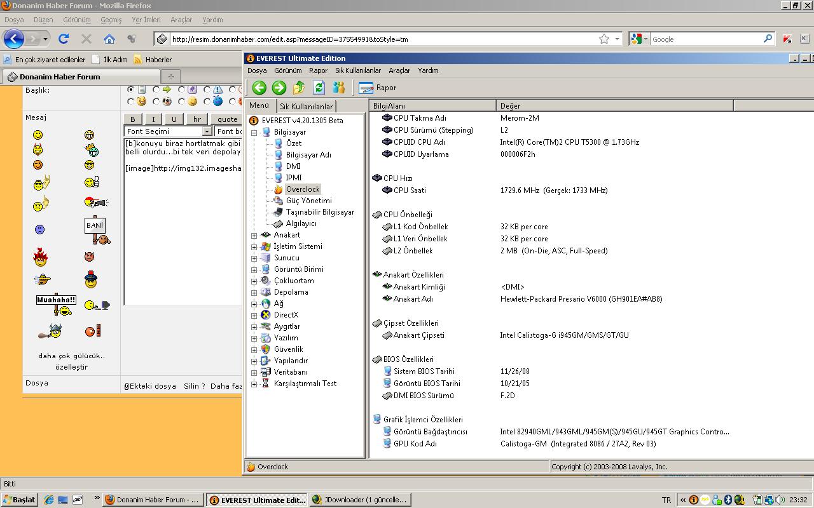
Task: Select Güç Yönetimi tree item
Action: 308,201
